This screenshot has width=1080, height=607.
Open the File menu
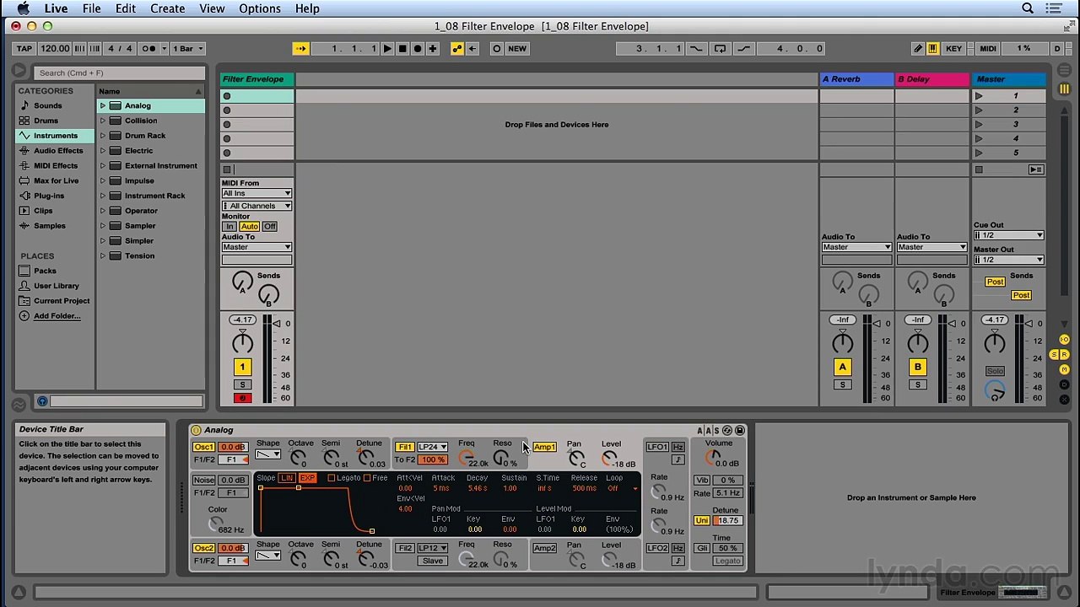coord(91,8)
